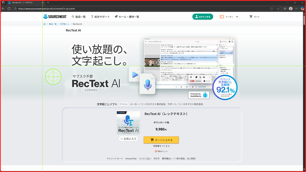Open the Copilot icon in browser toolbar
The width and height of the screenshot is (306, 172).
302,9
